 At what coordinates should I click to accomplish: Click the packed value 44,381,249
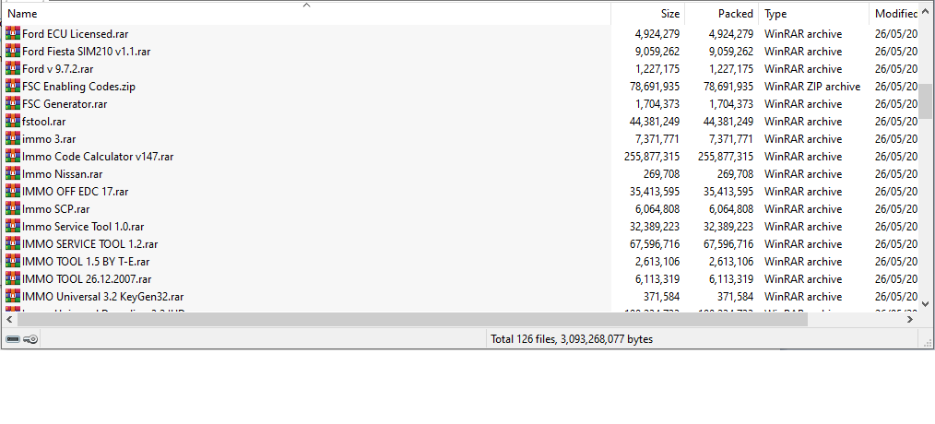(728, 121)
